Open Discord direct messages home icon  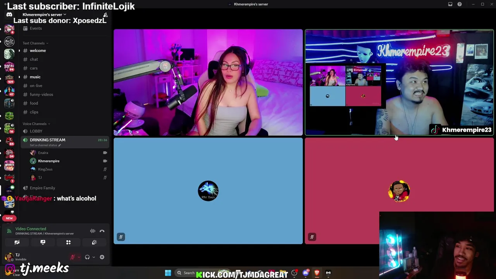point(9,14)
